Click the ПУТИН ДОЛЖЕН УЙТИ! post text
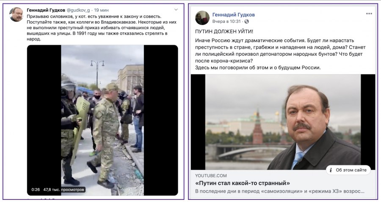381x202 pixels. point(224,32)
